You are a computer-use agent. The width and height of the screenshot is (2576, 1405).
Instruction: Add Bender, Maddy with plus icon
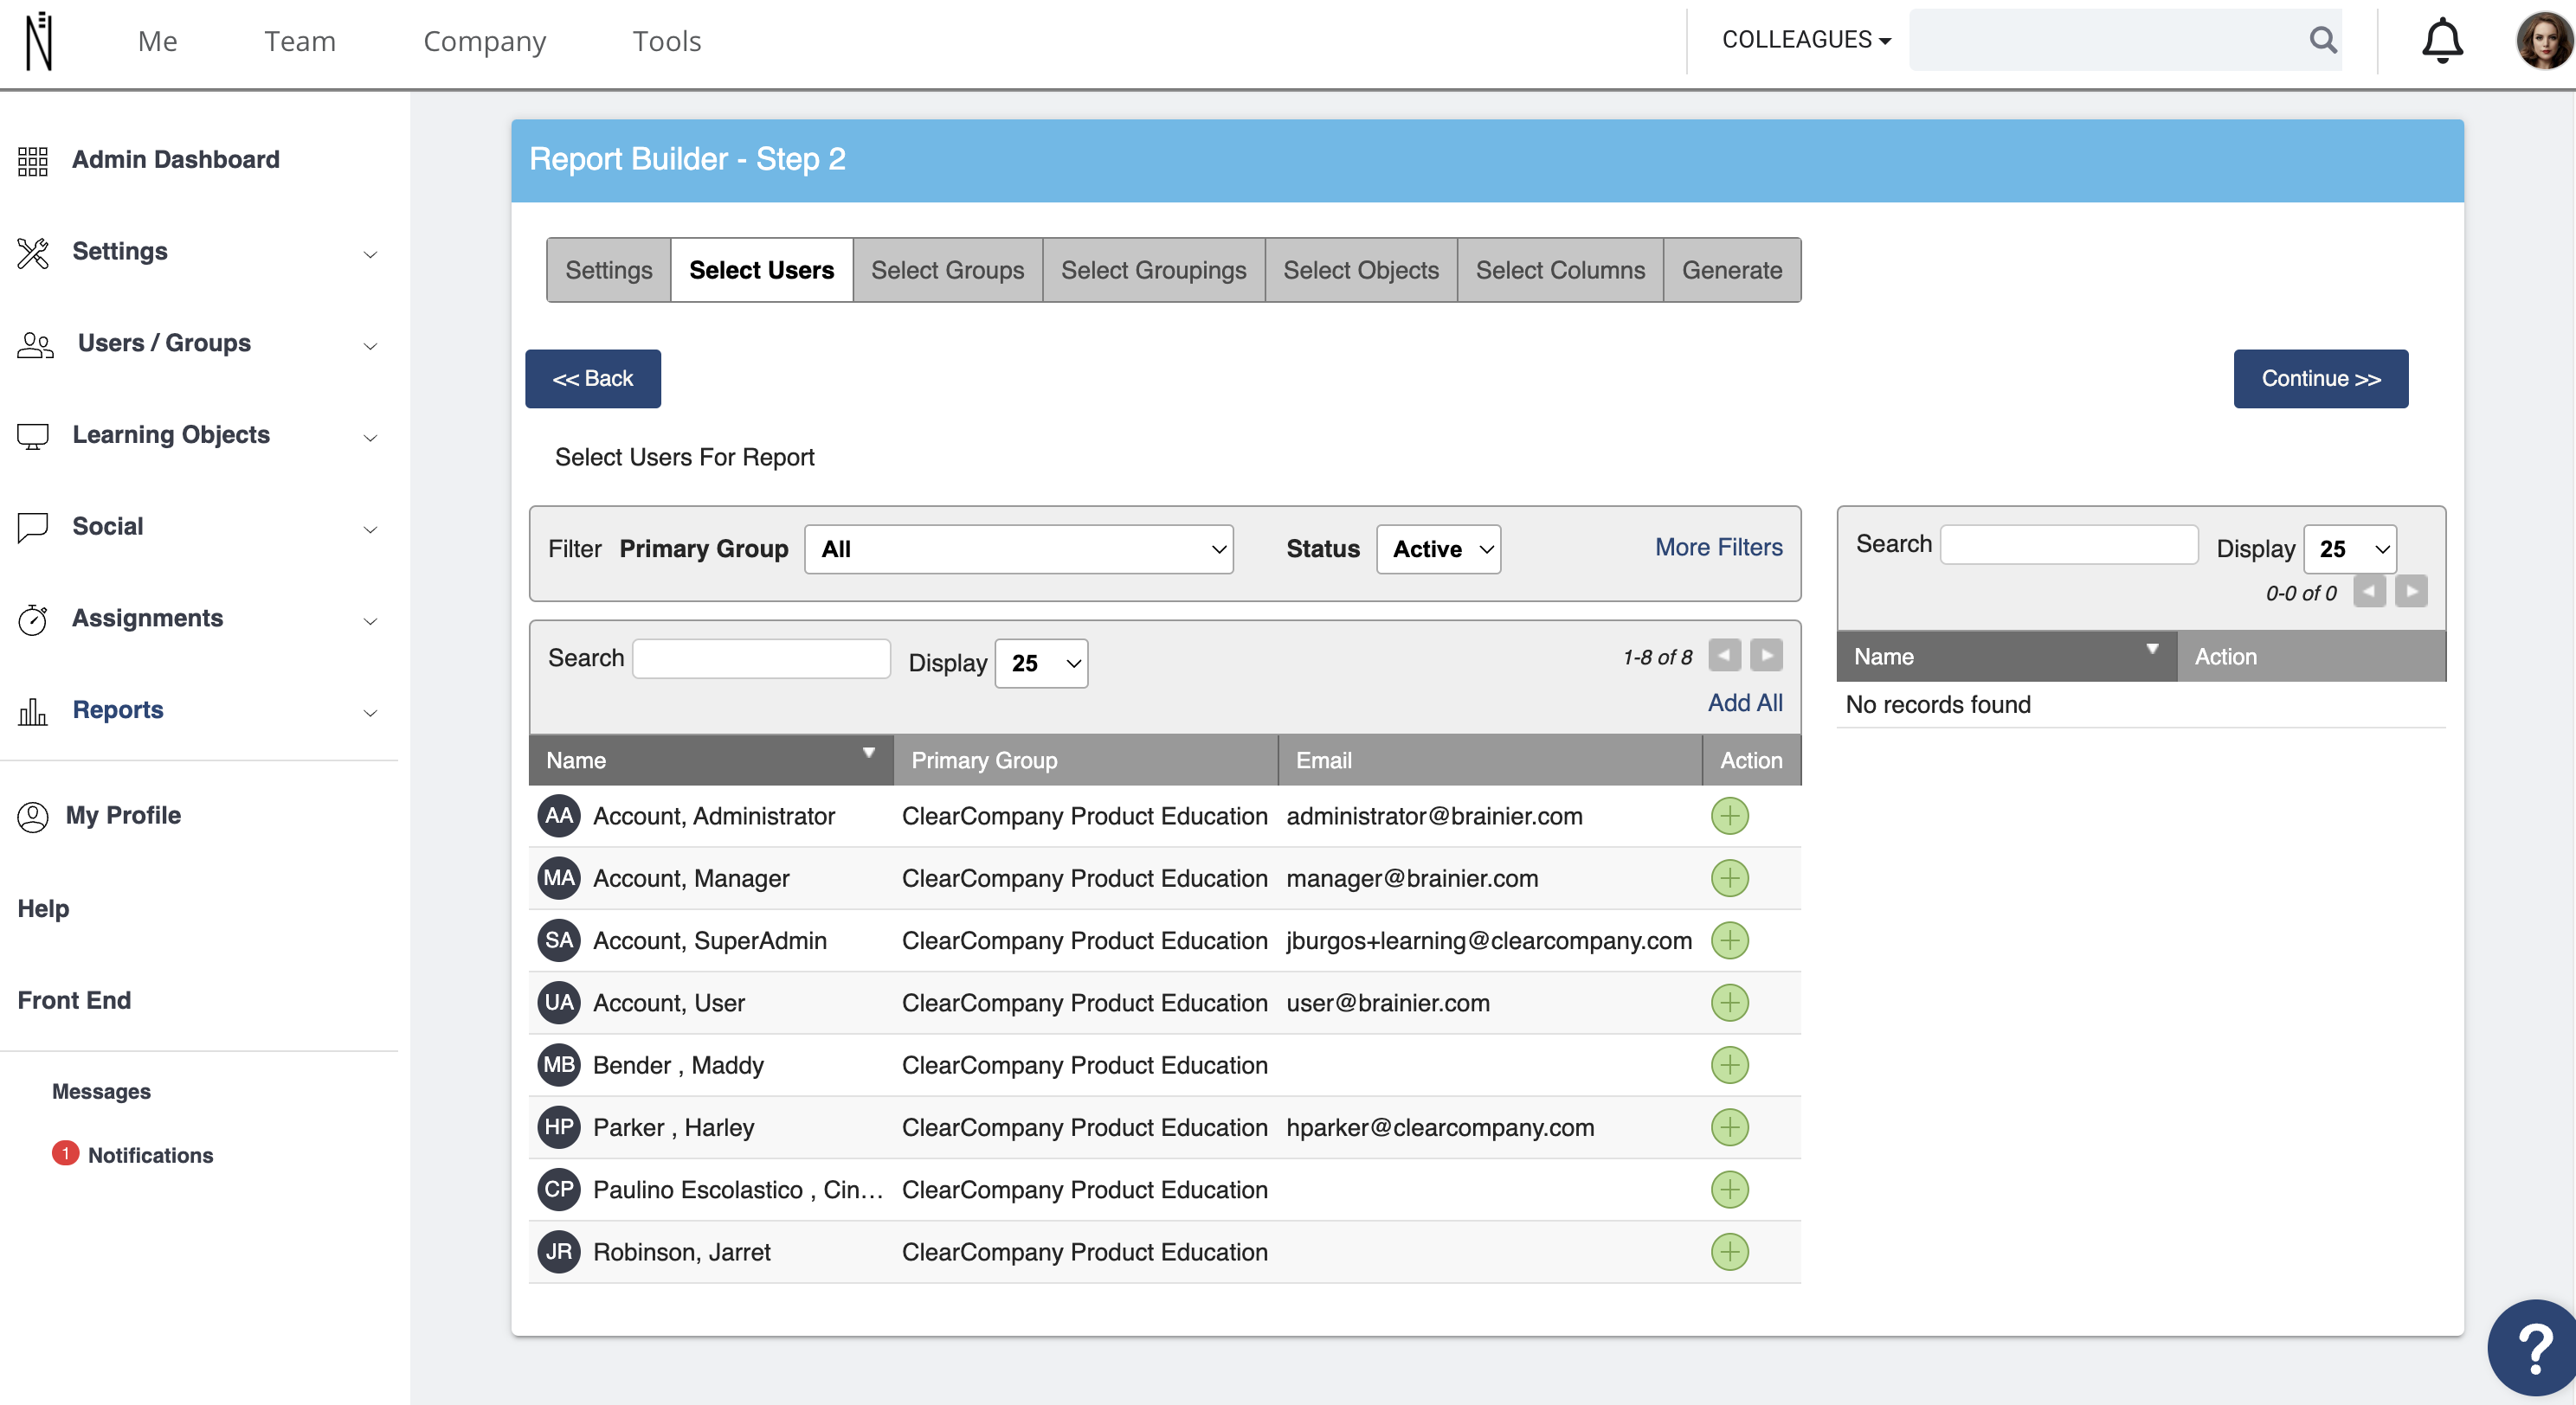tap(1729, 1065)
